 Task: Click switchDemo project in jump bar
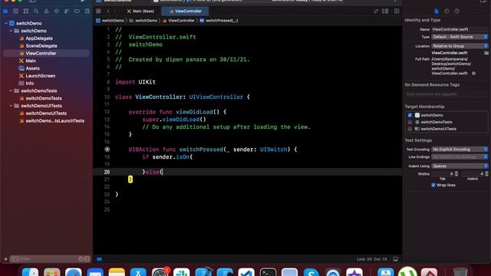click(x=110, y=21)
